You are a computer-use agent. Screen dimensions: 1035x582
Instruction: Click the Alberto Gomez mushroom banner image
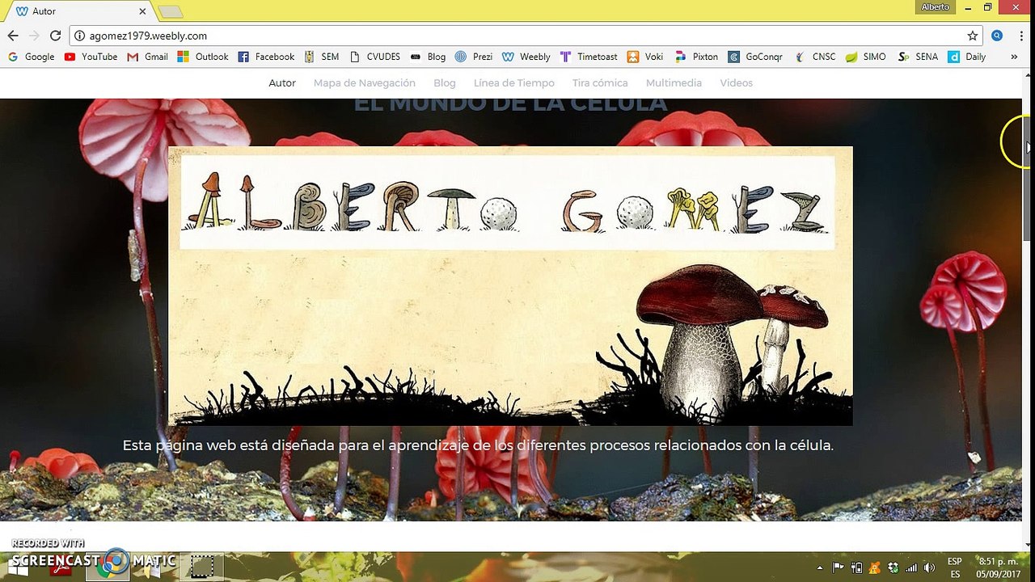pos(510,286)
